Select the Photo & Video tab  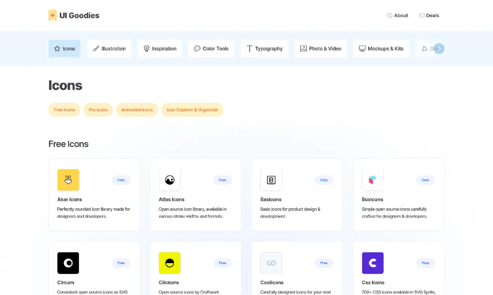coord(321,49)
